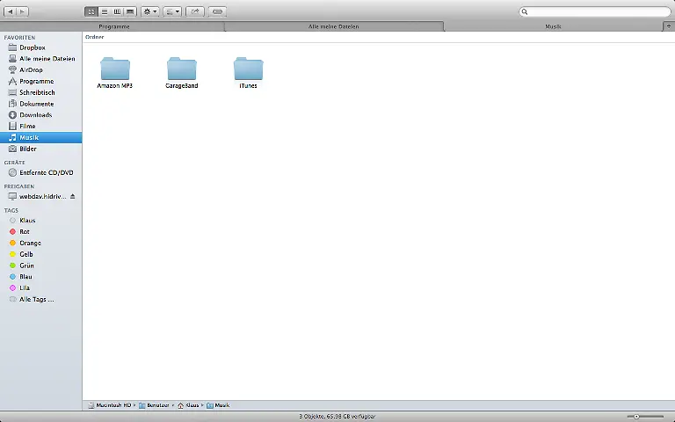Filter by the Rot tag

coord(41,232)
